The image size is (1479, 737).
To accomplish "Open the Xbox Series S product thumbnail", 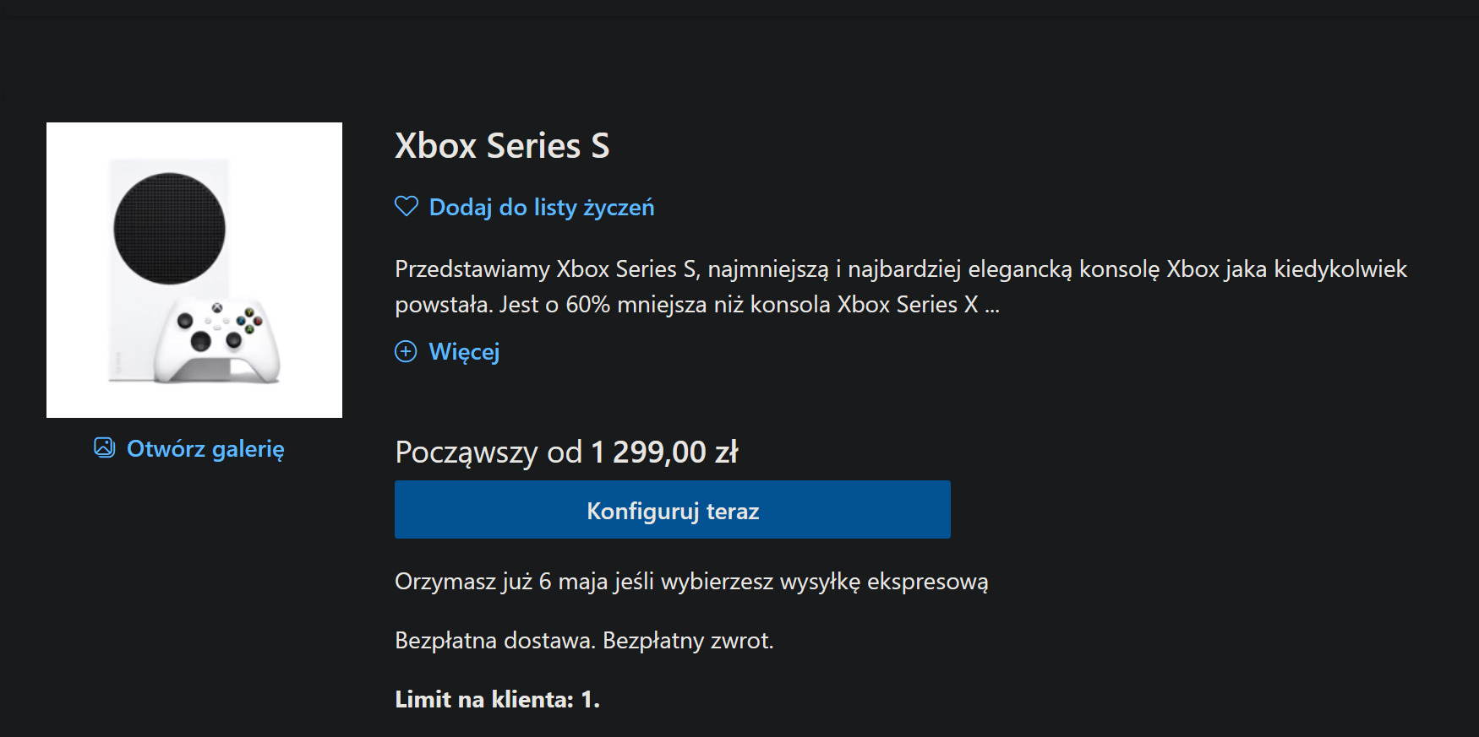I will click(194, 270).
